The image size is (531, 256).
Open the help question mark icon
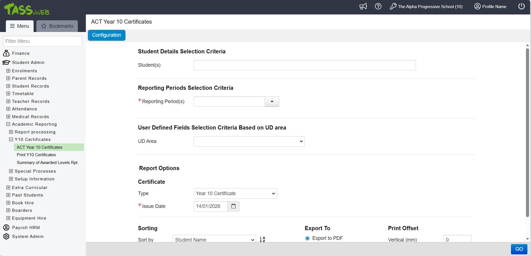click(x=378, y=6)
